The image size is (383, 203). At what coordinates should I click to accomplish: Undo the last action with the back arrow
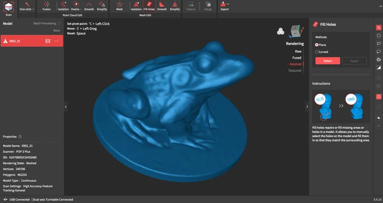tap(379, 118)
